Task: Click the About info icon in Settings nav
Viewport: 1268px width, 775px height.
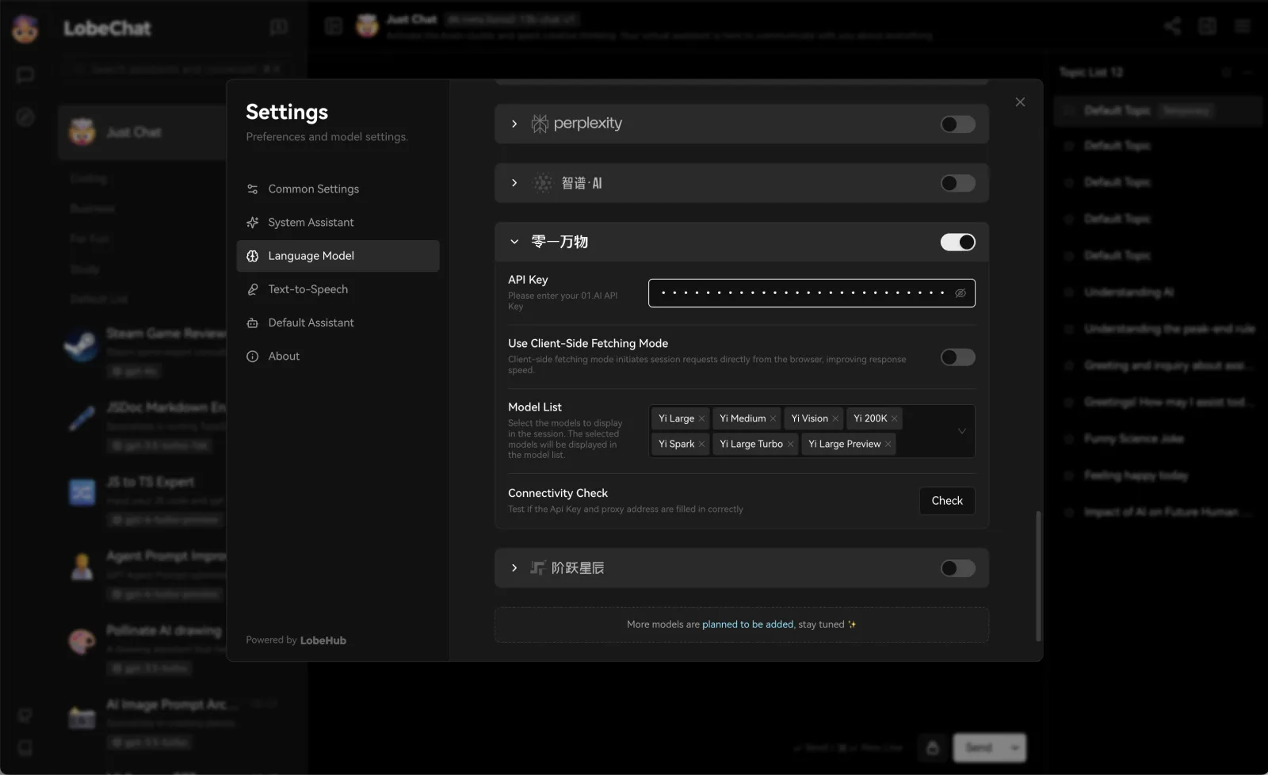Action: coord(252,356)
